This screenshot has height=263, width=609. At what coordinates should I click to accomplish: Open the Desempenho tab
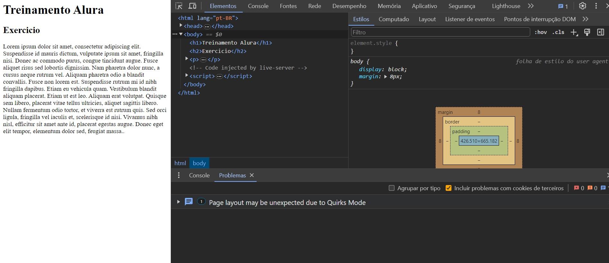(x=349, y=6)
